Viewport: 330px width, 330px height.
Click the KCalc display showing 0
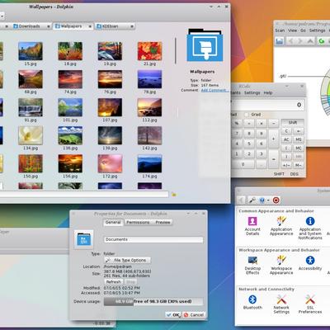(268, 105)
